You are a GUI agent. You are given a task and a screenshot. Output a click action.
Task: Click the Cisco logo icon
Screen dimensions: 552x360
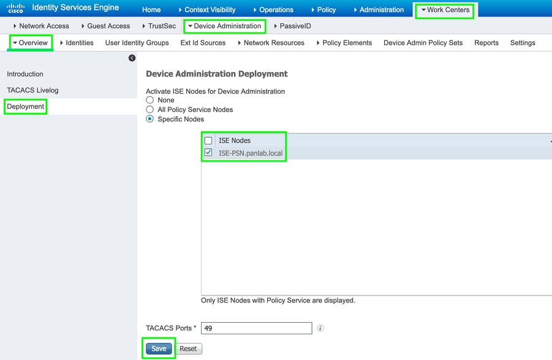pos(15,8)
